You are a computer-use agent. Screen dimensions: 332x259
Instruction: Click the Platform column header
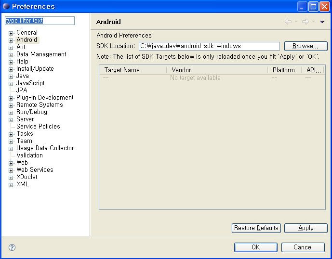pyautogui.click(x=284, y=70)
